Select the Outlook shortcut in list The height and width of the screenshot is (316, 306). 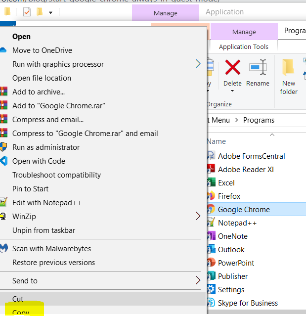click(x=231, y=249)
